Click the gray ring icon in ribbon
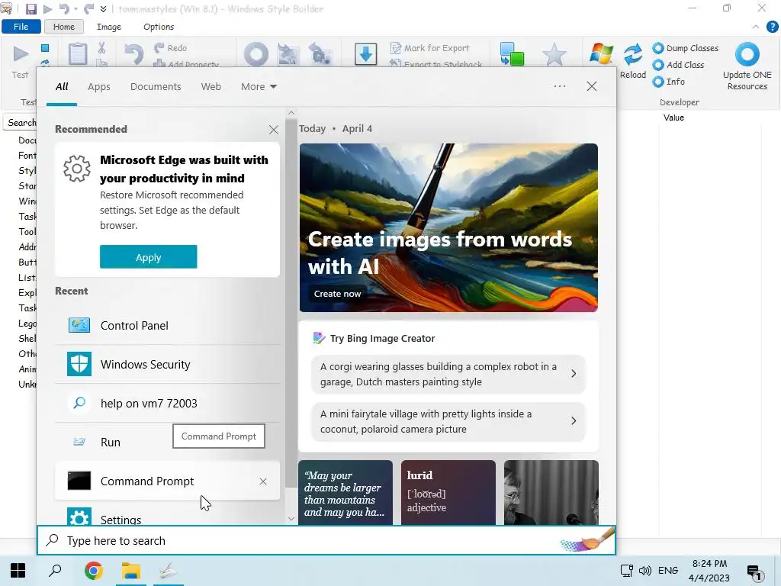 pyautogui.click(x=256, y=54)
